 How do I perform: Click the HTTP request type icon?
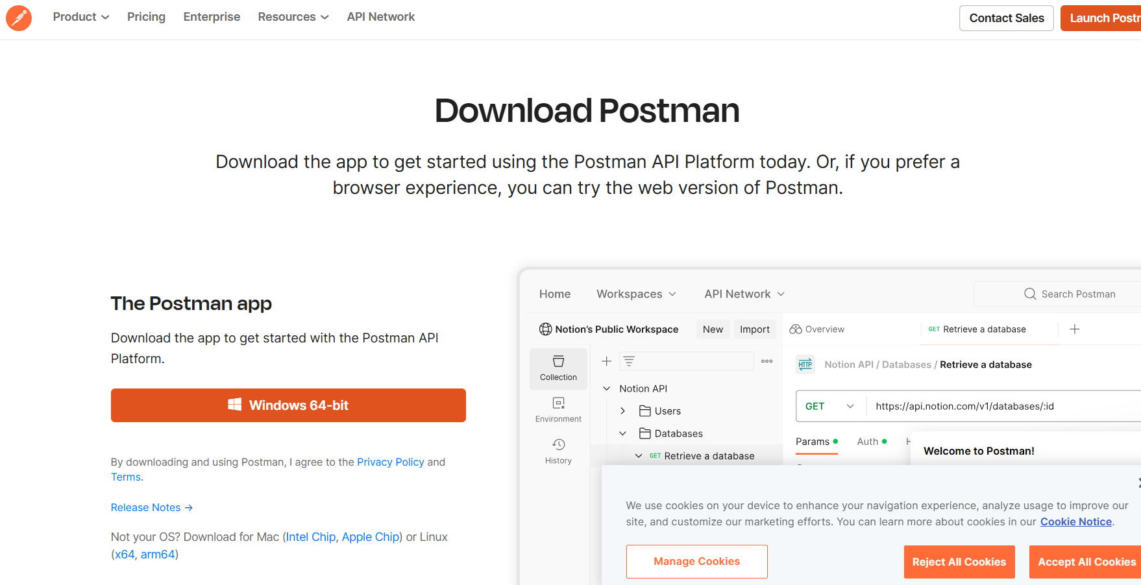tap(805, 364)
